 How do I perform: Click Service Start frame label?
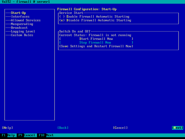click(x=71, y=13)
